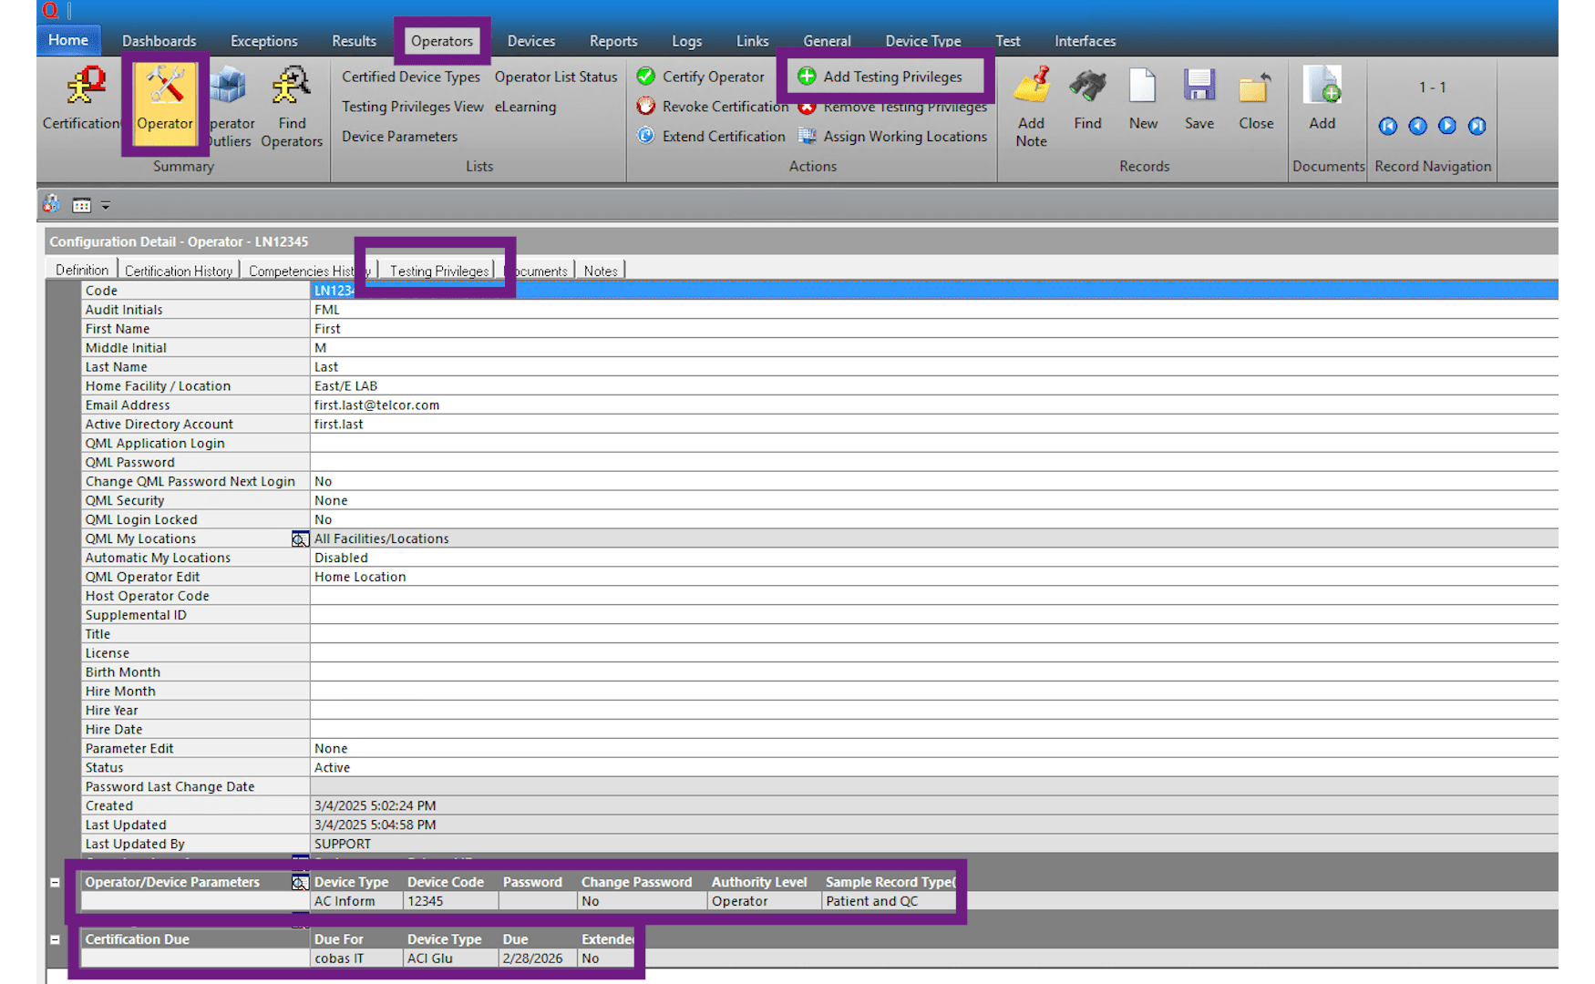Click the Operator summary icon
The height and width of the screenshot is (984, 1595).
point(165,100)
